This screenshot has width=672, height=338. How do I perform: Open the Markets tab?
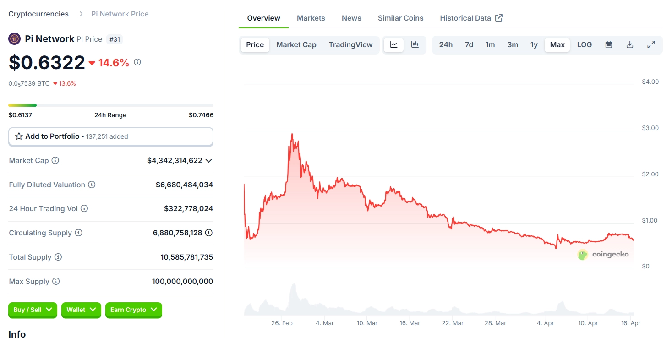(311, 18)
